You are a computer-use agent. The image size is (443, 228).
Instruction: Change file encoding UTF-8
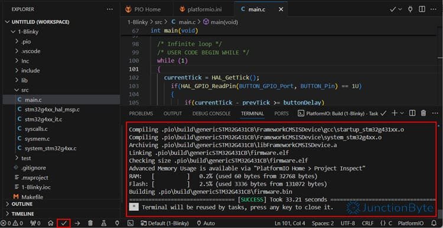coord(347,223)
